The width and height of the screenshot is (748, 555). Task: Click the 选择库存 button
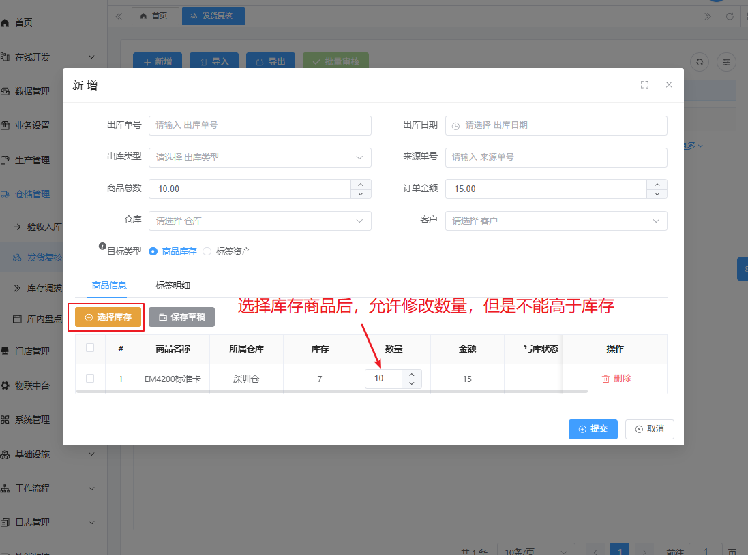[108, 317]
